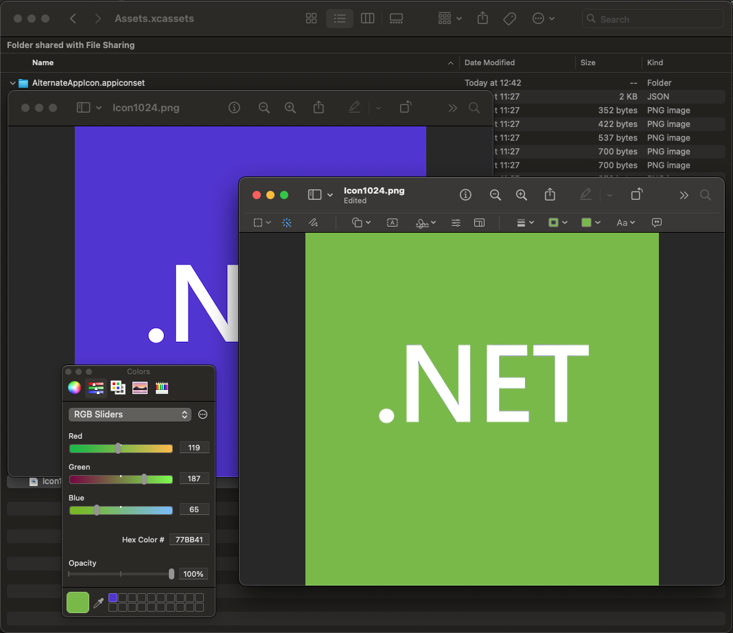The height and width of the screenshot is (633, 733).
Task: Open the Finder Action ellipsis menu
Action: pos(543,19)
